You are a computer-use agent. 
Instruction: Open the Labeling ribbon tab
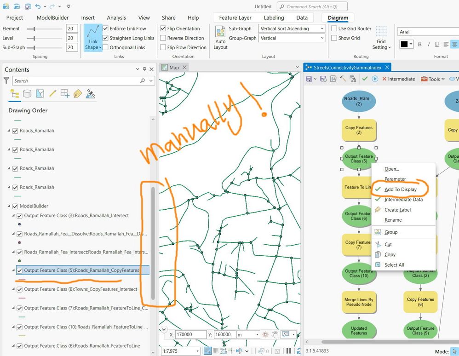[274, 17]
